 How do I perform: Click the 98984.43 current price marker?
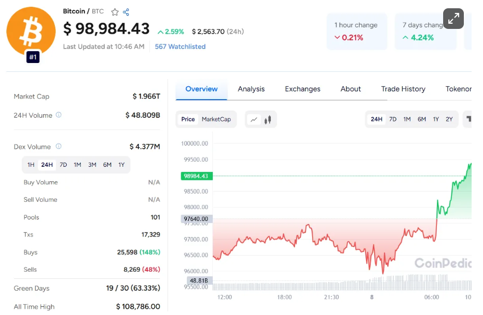tap(196, 176)
